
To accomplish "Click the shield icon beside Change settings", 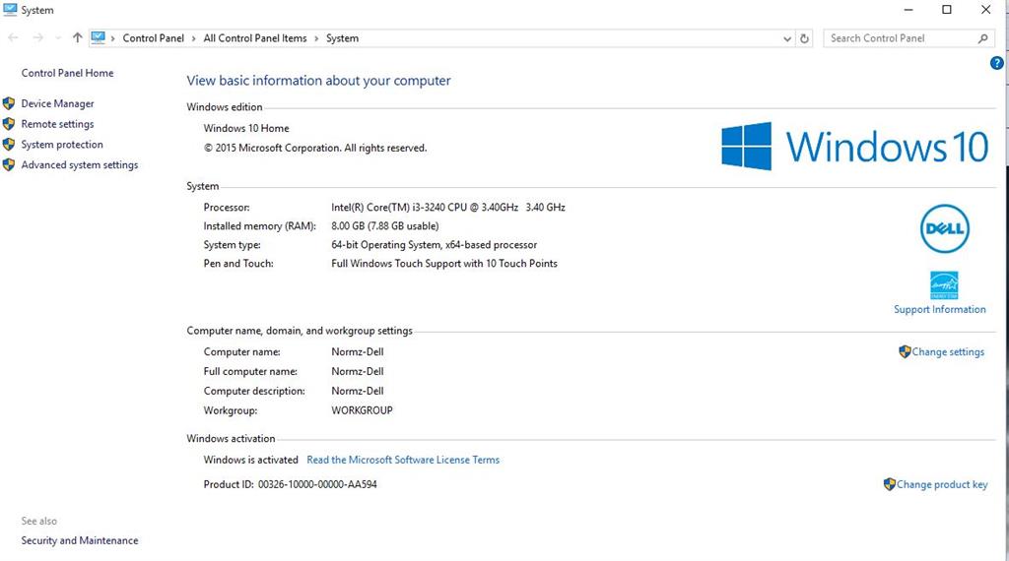I will (x=905, y=351).
